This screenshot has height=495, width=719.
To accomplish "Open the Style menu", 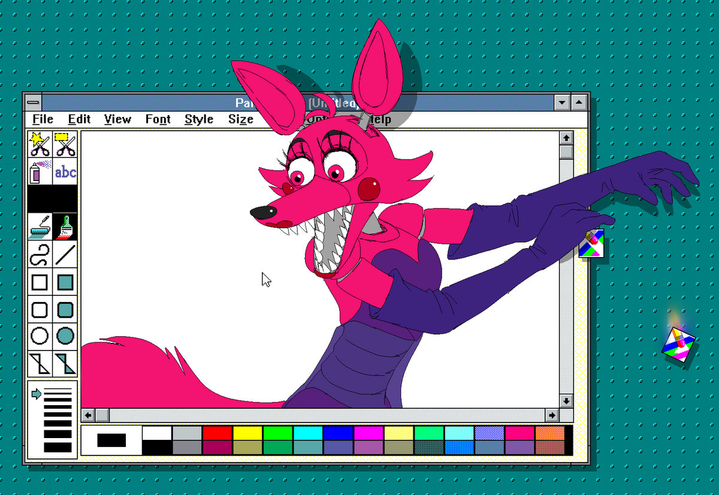I will 198,119.
